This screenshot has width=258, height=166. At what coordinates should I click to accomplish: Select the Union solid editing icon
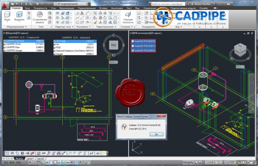(58, 13)
